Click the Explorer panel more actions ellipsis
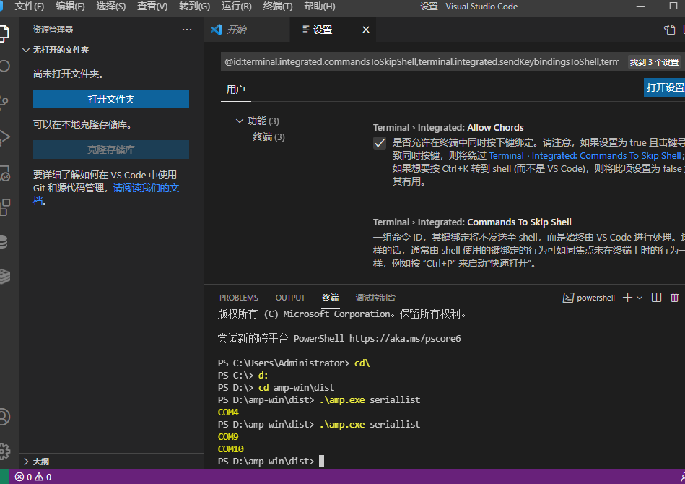This screenshot has width=685, height=484. coord(187,30)
